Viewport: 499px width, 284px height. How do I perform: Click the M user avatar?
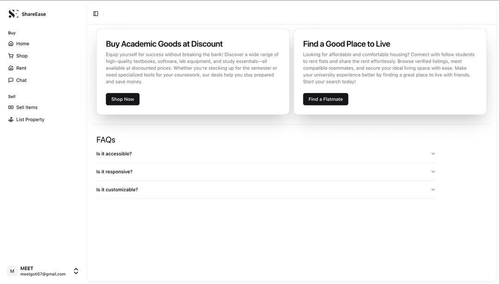[12, 271]
